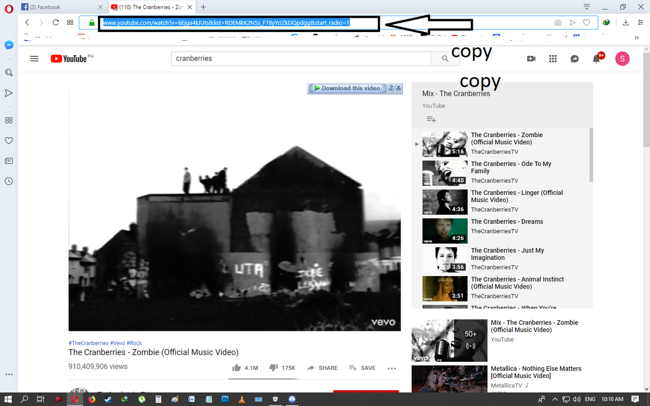The height and width of the screenshot is (406, 650).
Task: Open the Windows Start menu
Action: point(9,399)
